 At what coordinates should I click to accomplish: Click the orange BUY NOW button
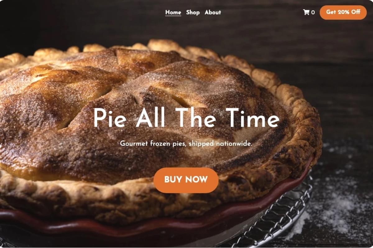click(186, 180)
